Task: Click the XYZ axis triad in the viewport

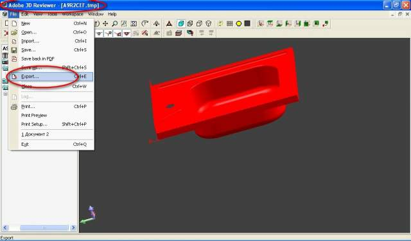Action: click(x=88, y=215)
